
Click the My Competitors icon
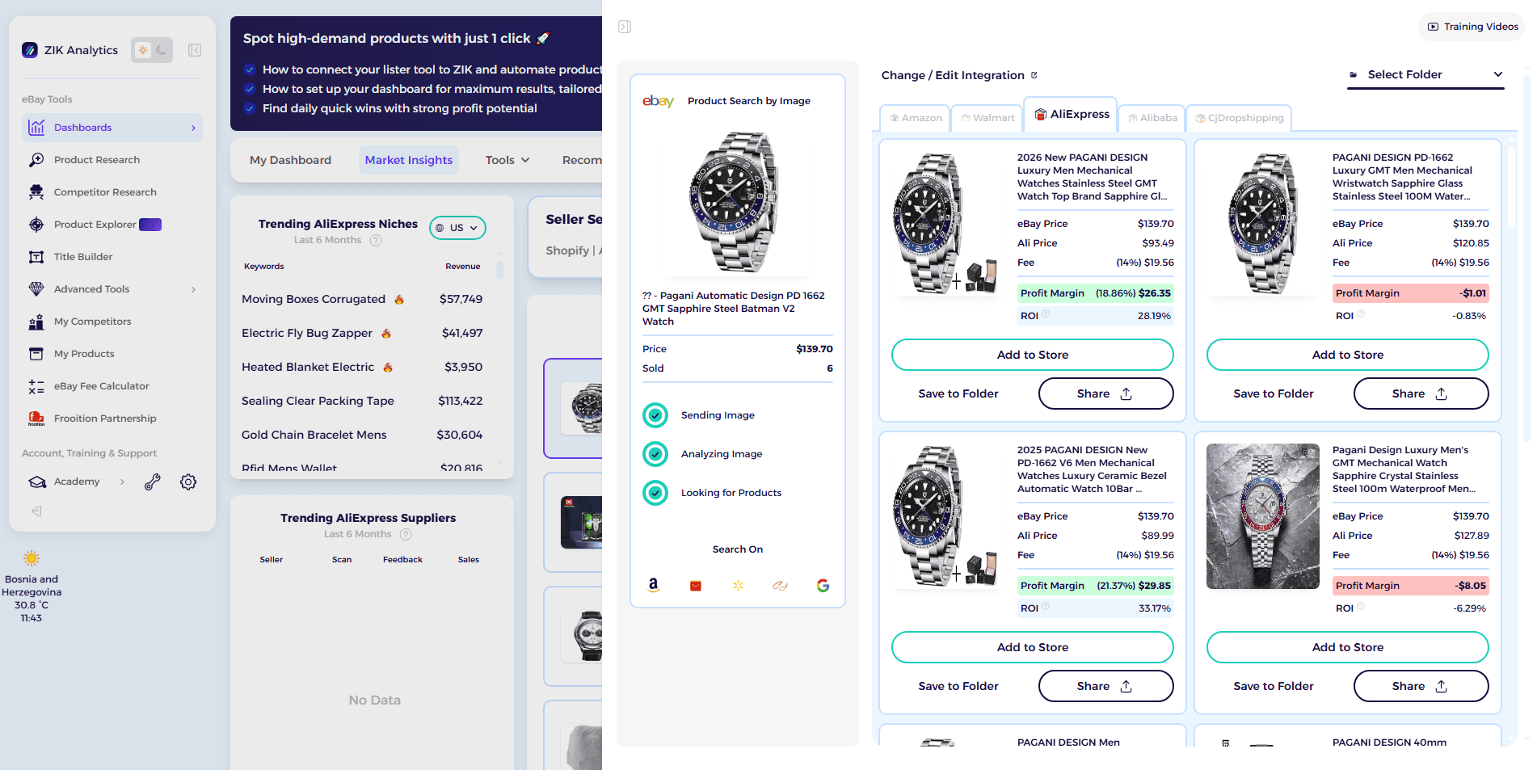[x=36, y=322]
